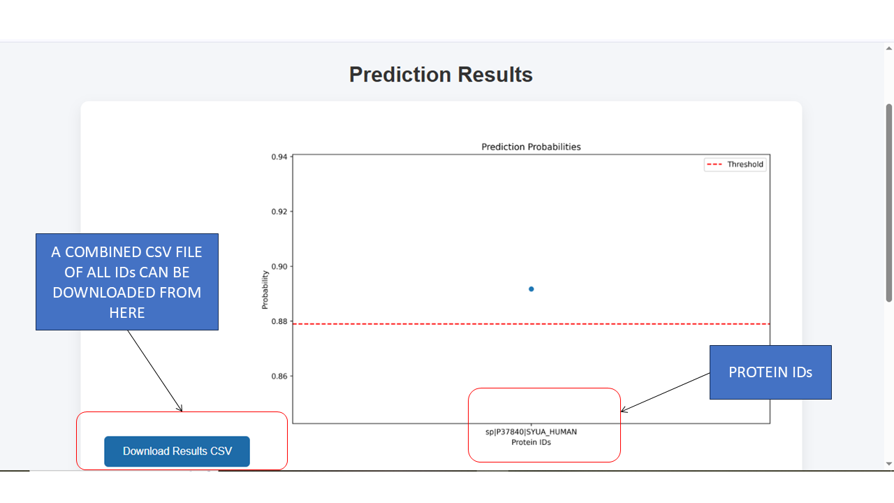Screen dimensions: 894x503
Task: Click the 0.88 y-axis tick label
Action: click(279, 321)
